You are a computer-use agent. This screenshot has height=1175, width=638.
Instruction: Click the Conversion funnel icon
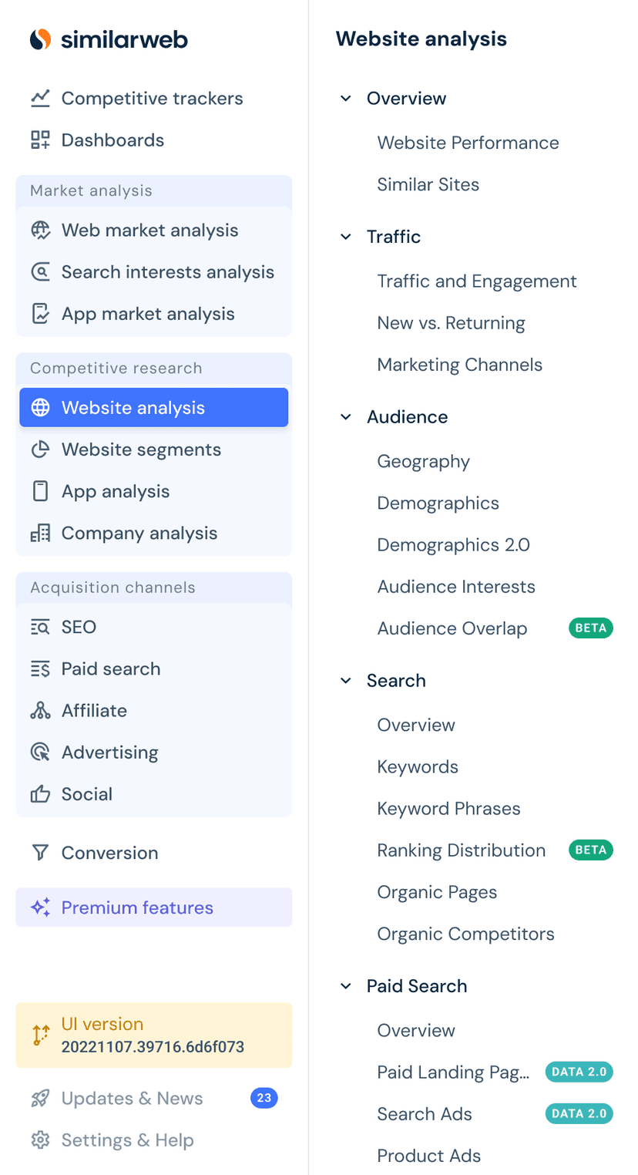[x=40, y=852]
